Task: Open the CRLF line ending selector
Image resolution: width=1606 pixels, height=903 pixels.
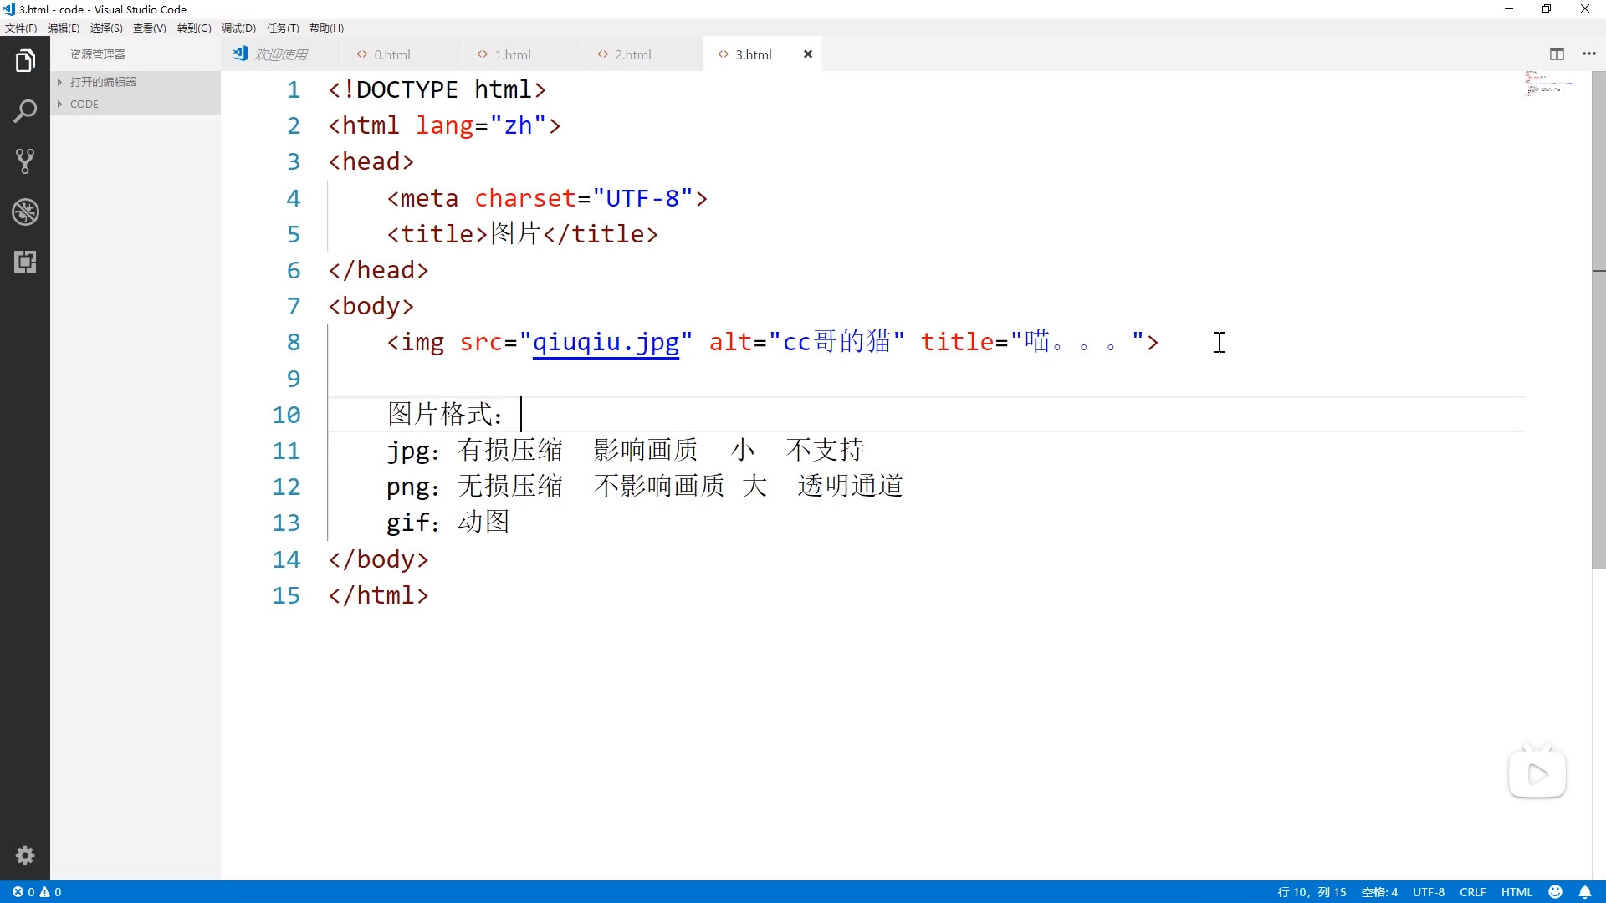Action: pyautogui.click(x=1472, y=892)
